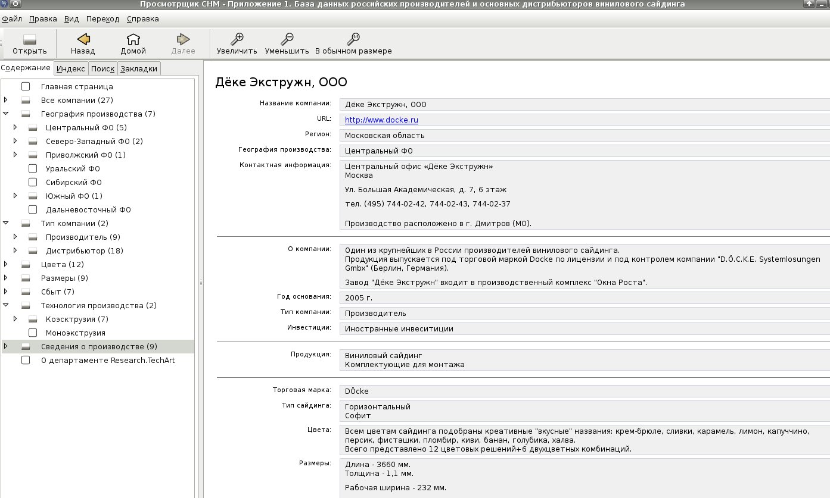
Task: Expand the Центральный ФО (5) branch
Action: coord(15,127)
